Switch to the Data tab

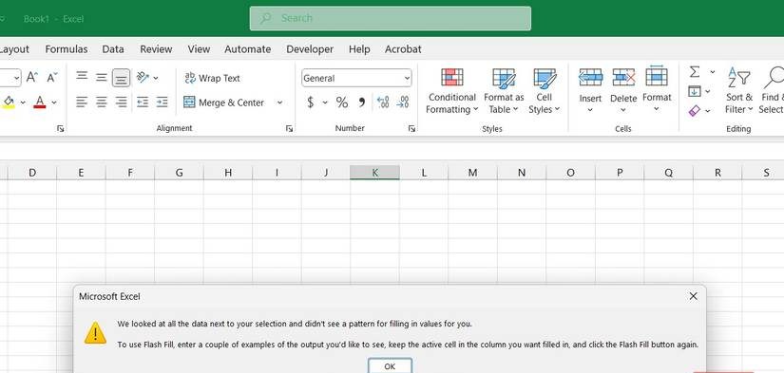[113, 49]
